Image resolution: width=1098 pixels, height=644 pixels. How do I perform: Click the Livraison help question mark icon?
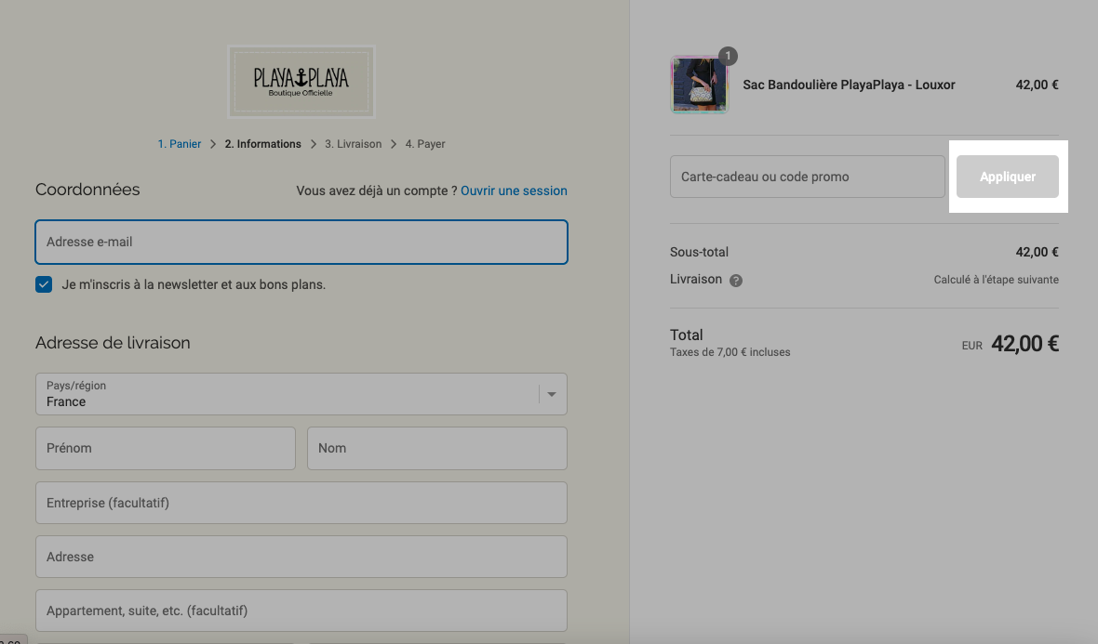coord(735,281)
